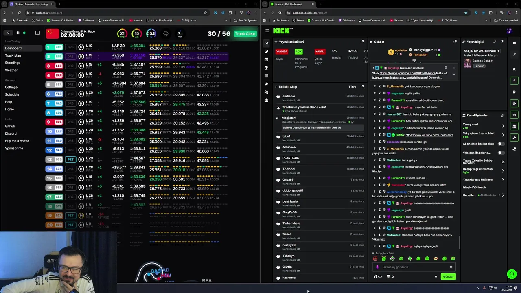Viewport: 521px width, 293px height.
Task: Send message with Gönder button
Action: [x=448, y=277]
